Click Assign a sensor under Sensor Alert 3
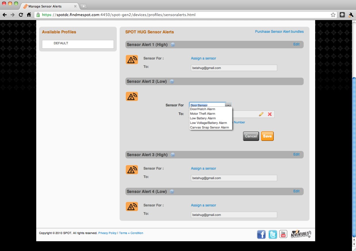This screenshot has height=251, width=356. 203,168
